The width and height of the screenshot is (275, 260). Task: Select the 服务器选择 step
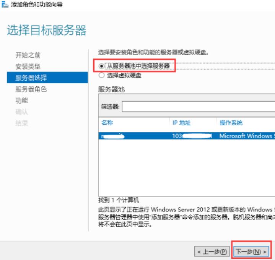(x=47, y=78)
